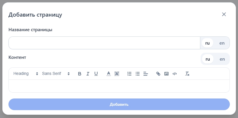Switch content language to en
Screen dimensions: 238x118
pyautogui.click(x=222, y=59)
